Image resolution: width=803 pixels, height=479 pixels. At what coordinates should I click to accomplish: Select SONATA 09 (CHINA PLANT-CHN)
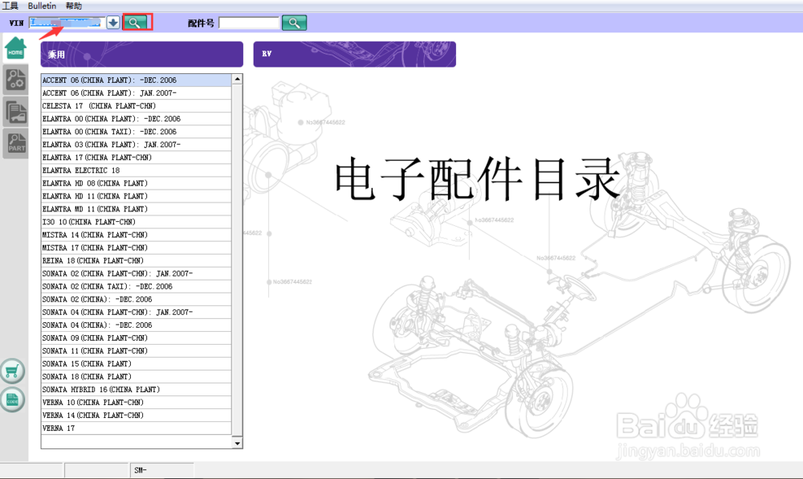(137, 338)
